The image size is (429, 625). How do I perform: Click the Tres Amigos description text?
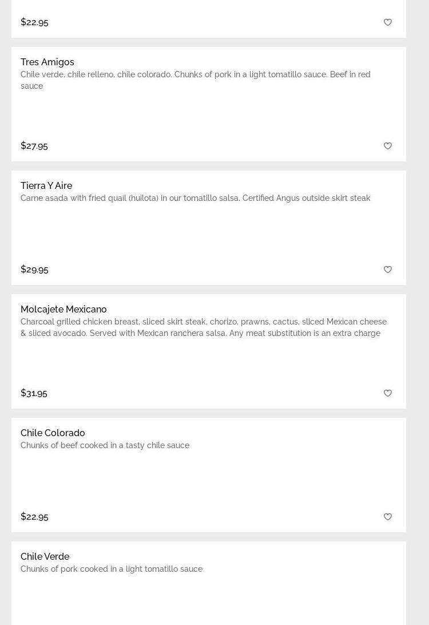[x=195, y=80]
